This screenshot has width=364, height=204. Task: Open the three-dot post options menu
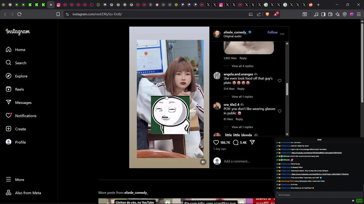[282, 34]
